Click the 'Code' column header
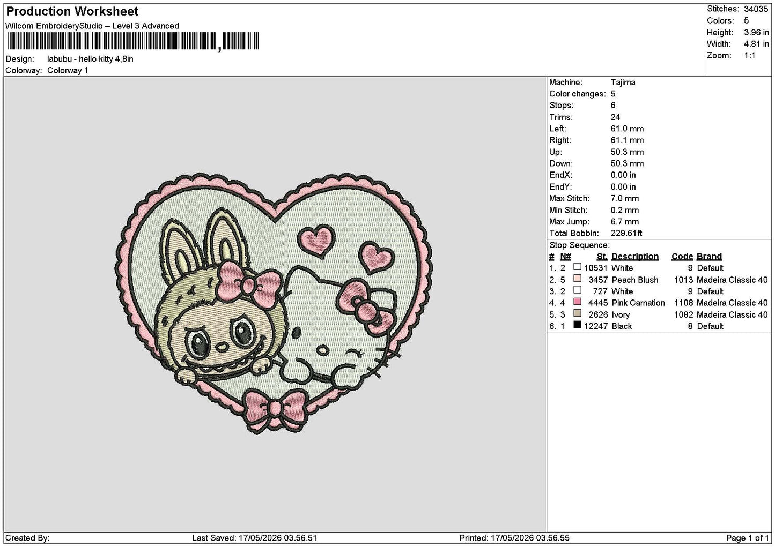The width and height of the screenshot is (775, 547). pyautogui.click(x=682, y=257)
